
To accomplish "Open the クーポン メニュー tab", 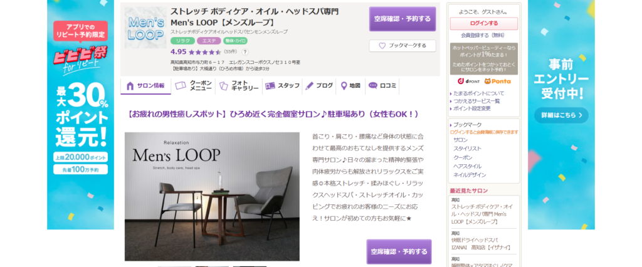I will point(193,86).
